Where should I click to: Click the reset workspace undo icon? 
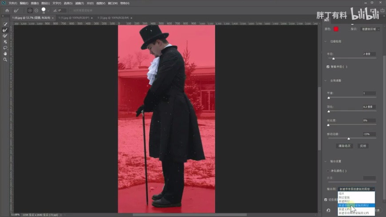[328, 211]
